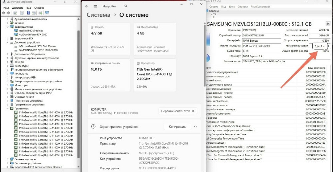This screenshot has height=172, width=333.
Task: Open the hamburger navigation menu in Settings
Action: click(95, 6)
